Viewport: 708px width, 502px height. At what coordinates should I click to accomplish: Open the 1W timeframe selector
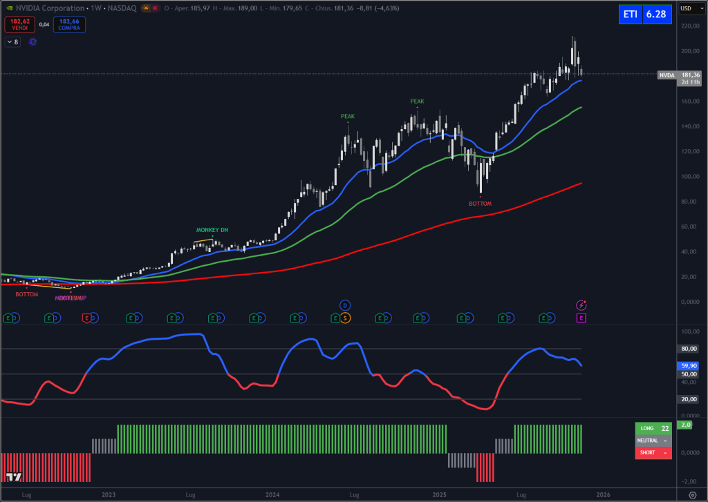[x=95, y=8]
